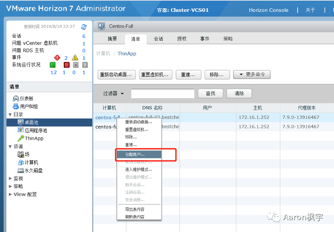Screen dimensions: 334x232
Task: Sort by the DNS 名称 column header
Action: (x=153, y=108)
